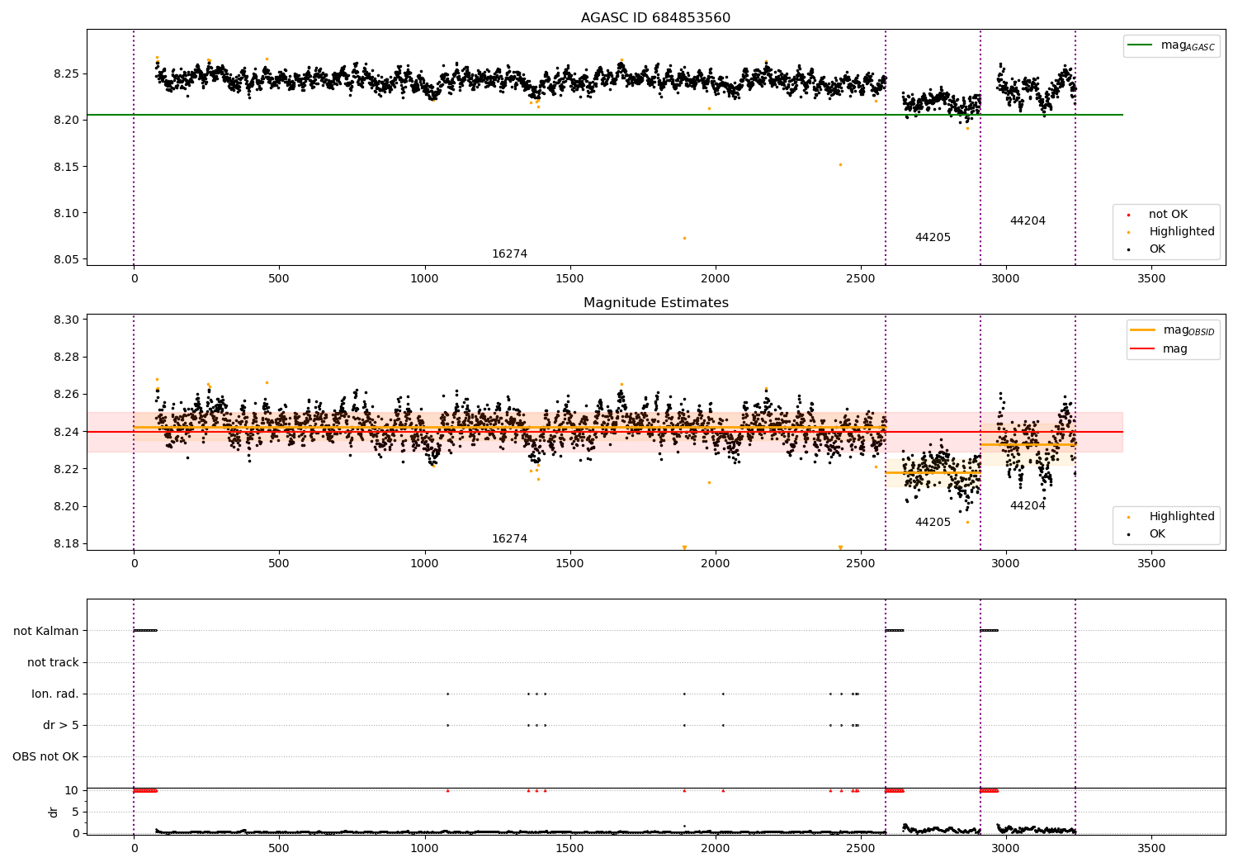The width and height of the screenshot is (1238, 867).
Task: Click the 8.30 y-tick in middle panel
Action: pos(67,320)
